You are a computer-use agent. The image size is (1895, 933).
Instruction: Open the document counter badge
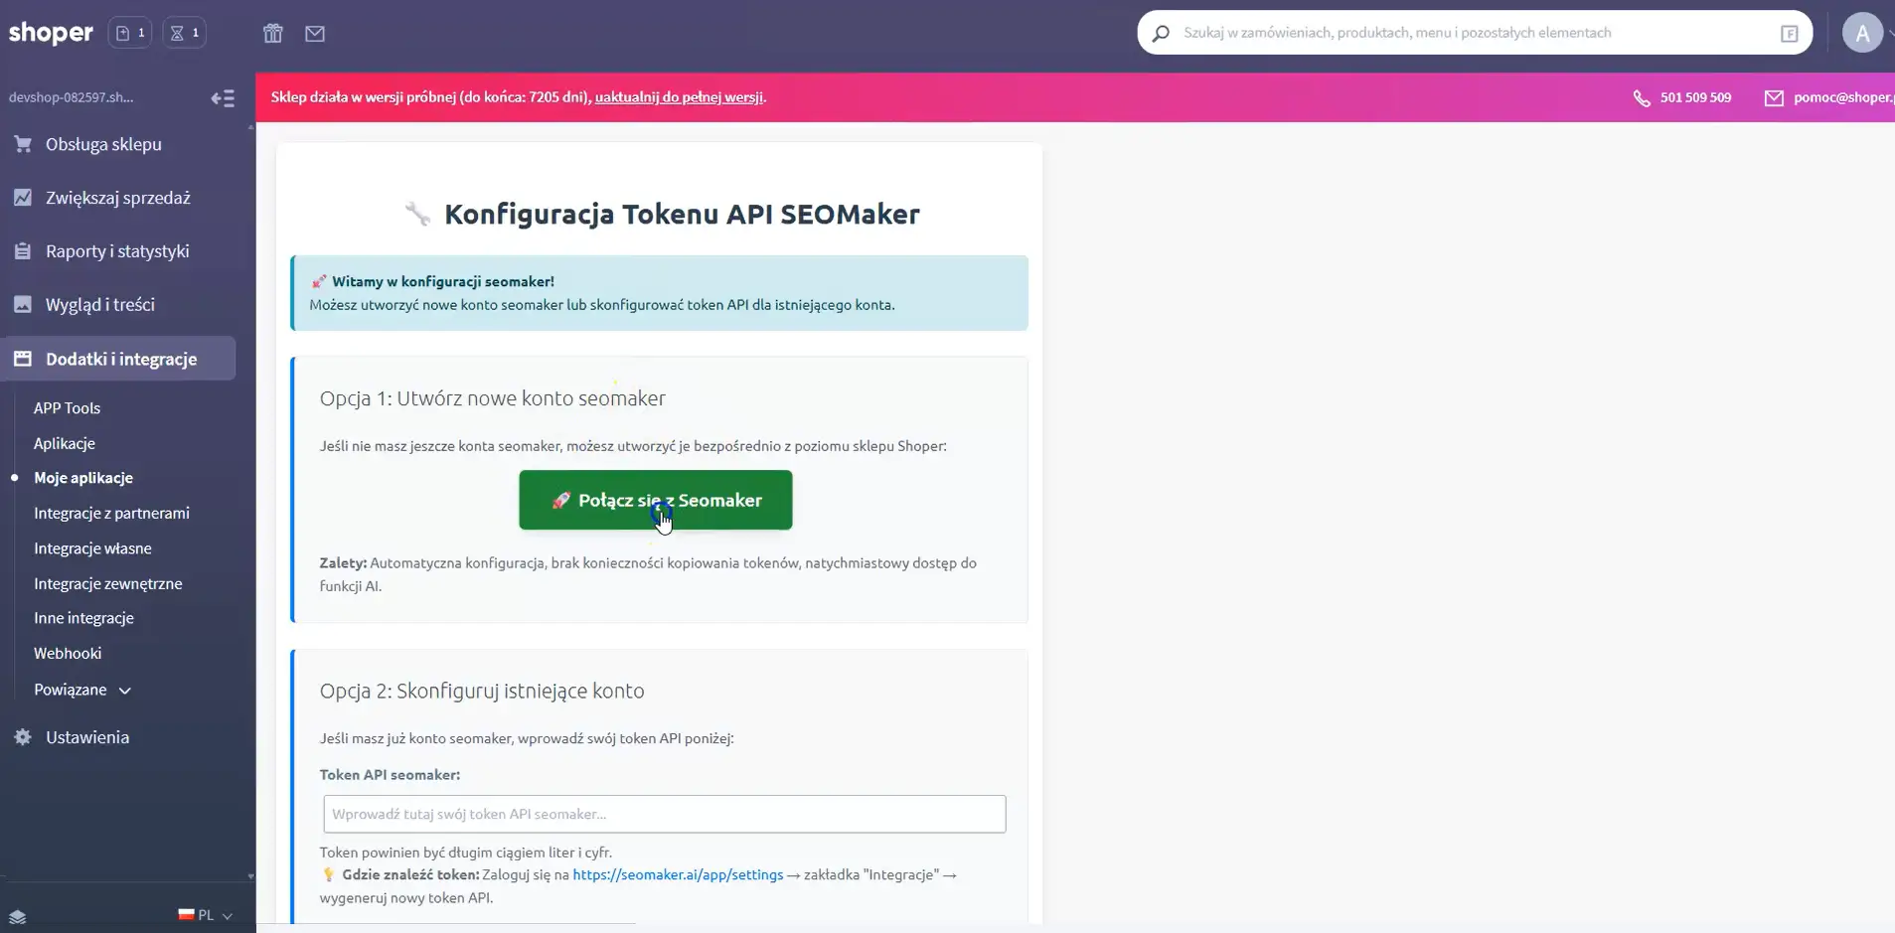pos(130,33)
